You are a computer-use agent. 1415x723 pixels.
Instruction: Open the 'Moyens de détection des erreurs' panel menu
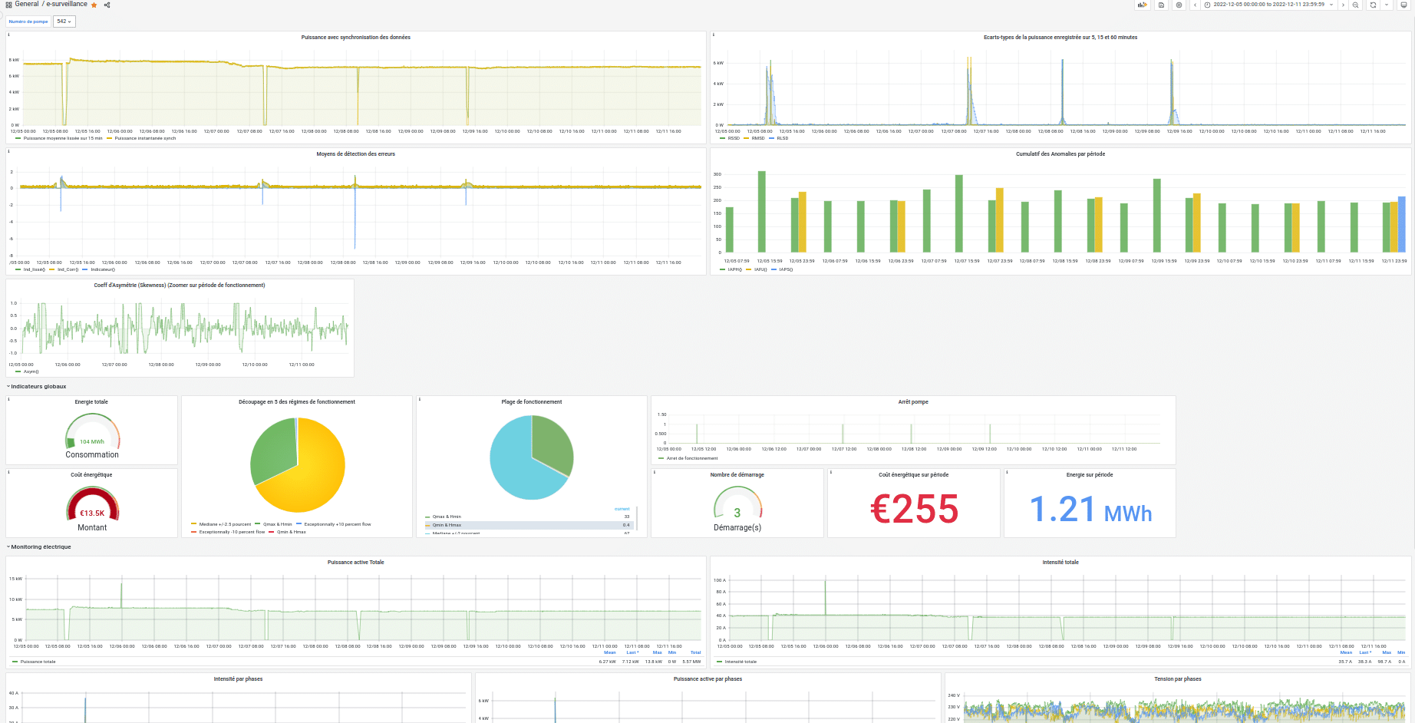355,154
